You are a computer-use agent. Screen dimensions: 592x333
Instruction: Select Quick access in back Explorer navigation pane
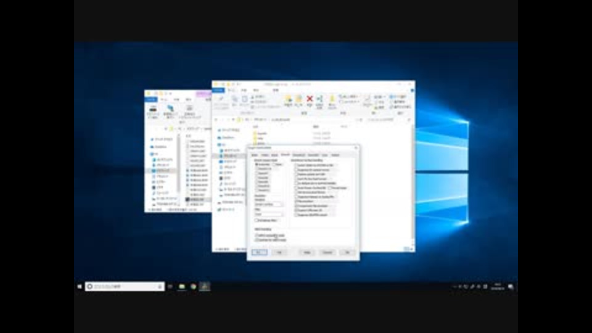[162, 139]
